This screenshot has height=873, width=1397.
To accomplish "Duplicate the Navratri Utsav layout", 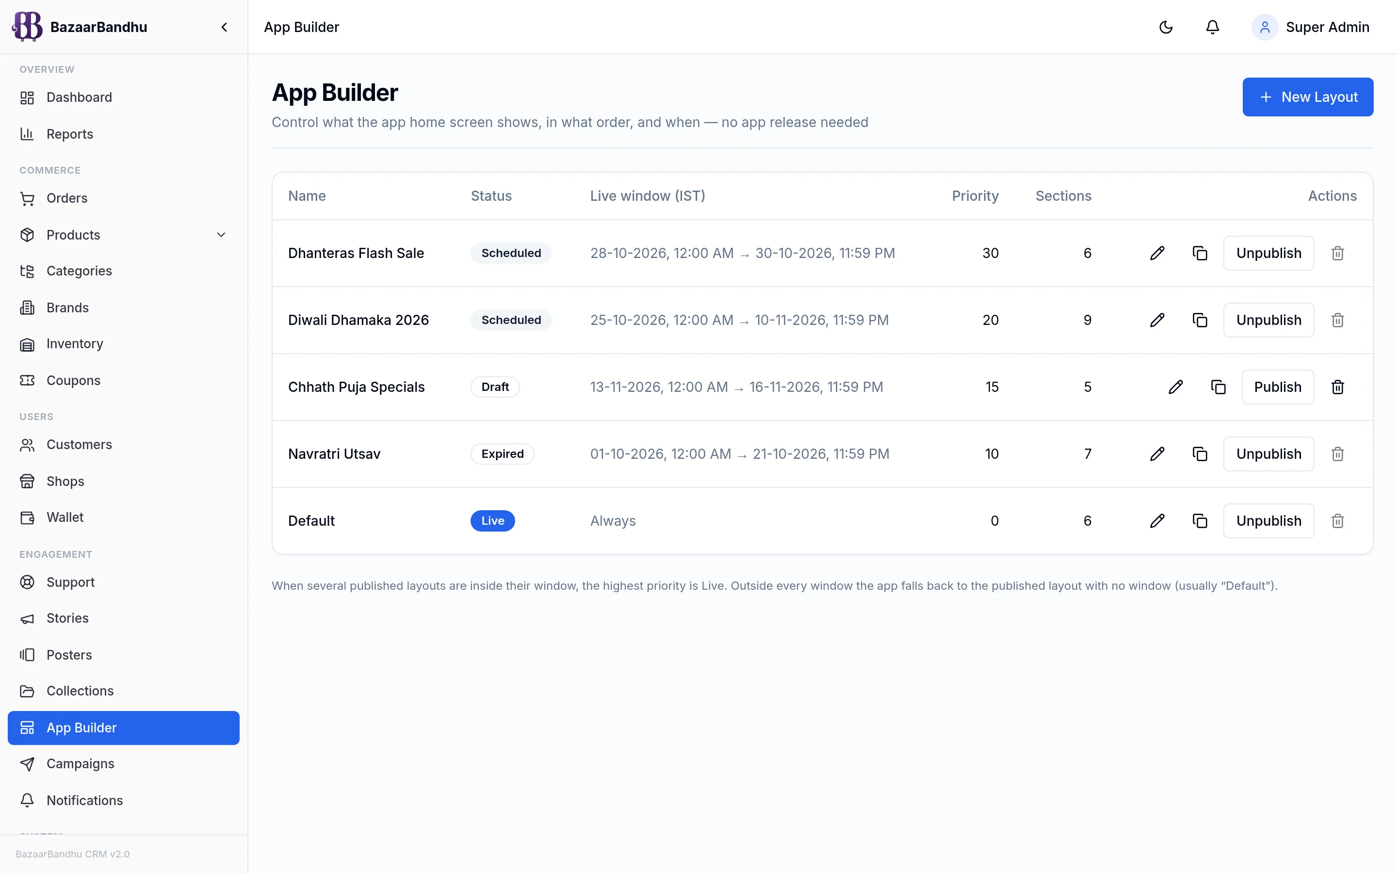I will click(1200, 454).
